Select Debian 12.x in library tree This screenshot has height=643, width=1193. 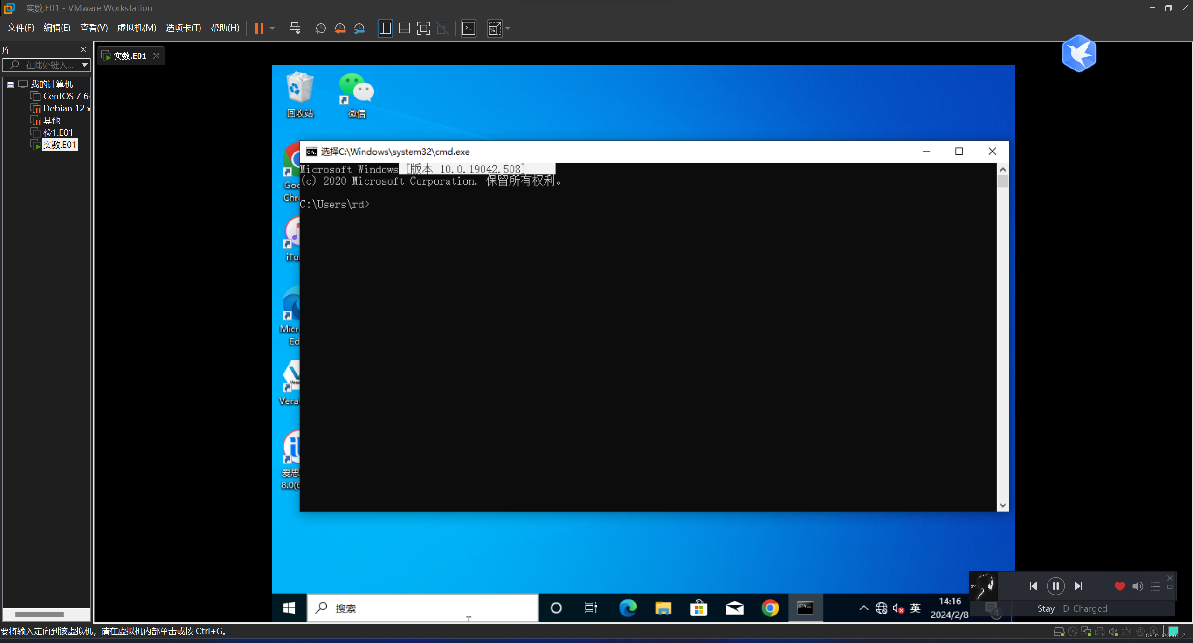tap(66, 108)
